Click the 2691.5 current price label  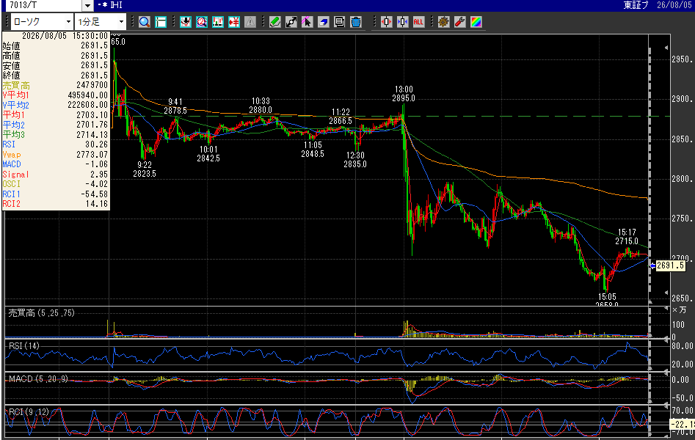point(670,265)
